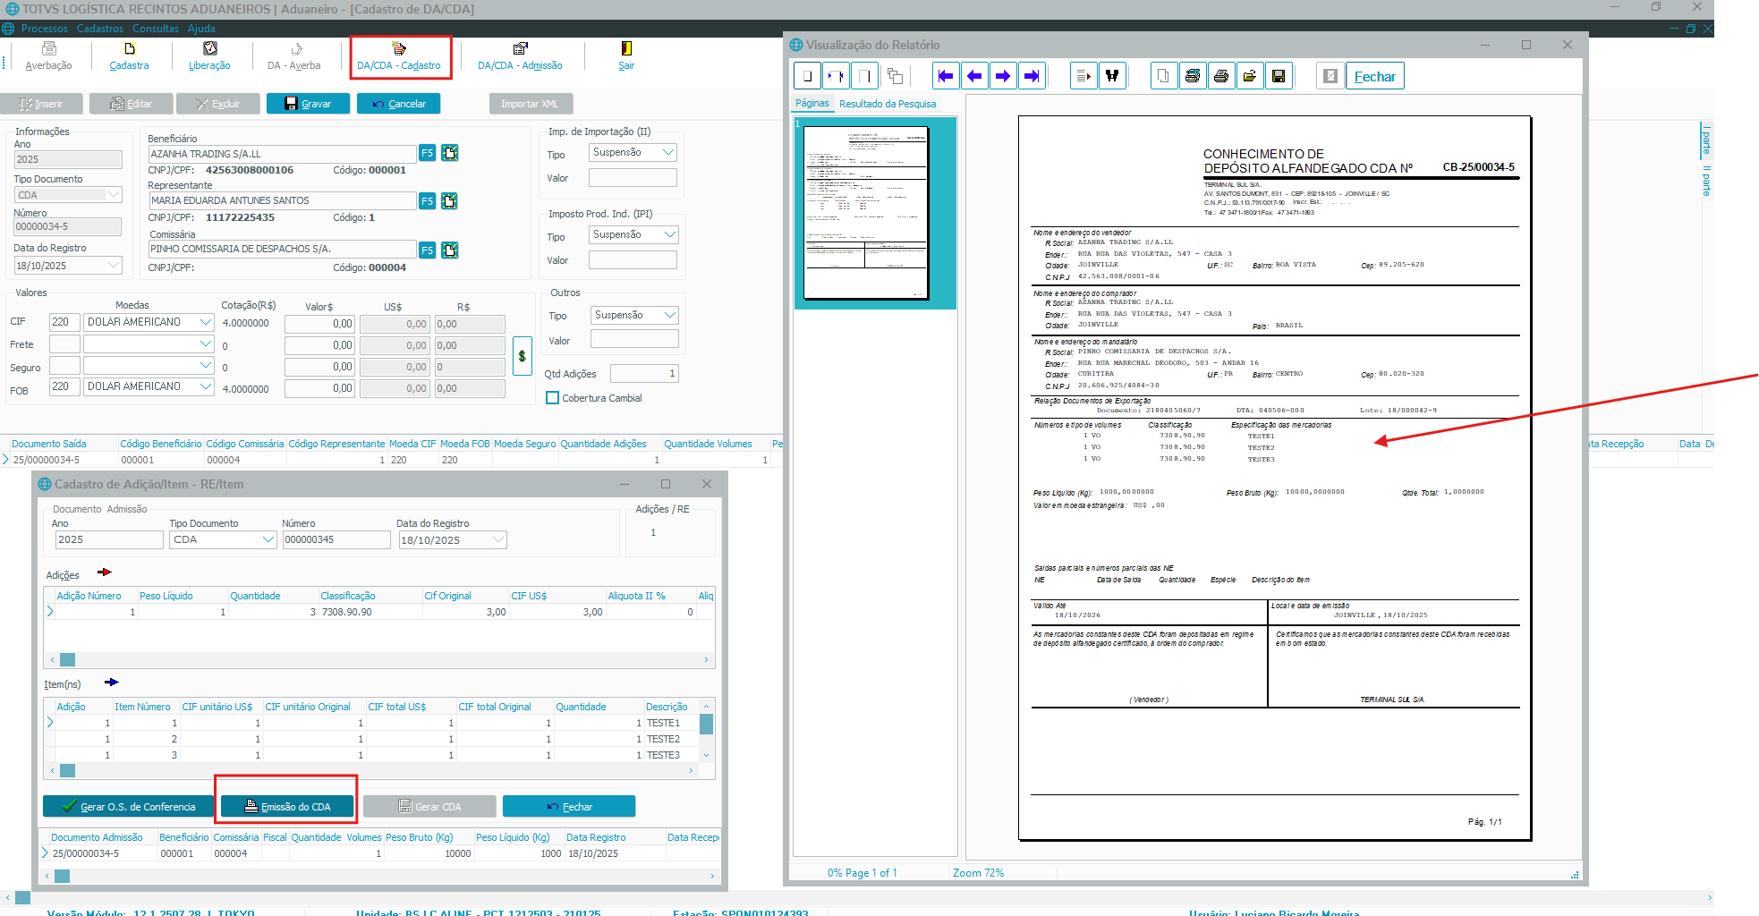Image resolution: width=1759 pixels, height=916 pixels.
Task: Open the FOB currency dropdown
Action: coord(206,386)
